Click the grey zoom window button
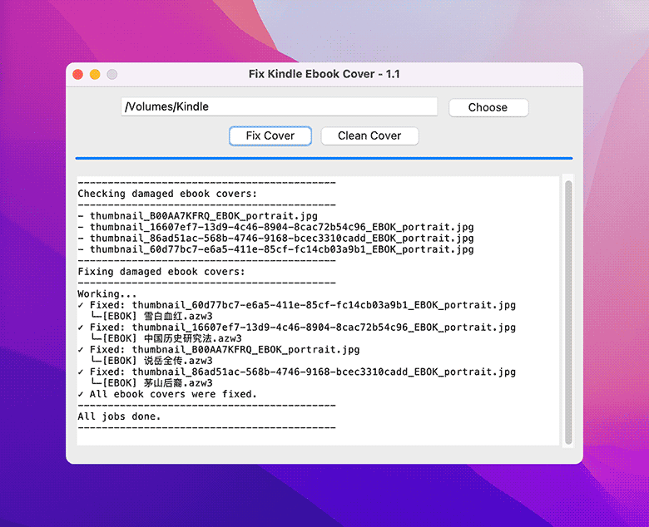 111,75
